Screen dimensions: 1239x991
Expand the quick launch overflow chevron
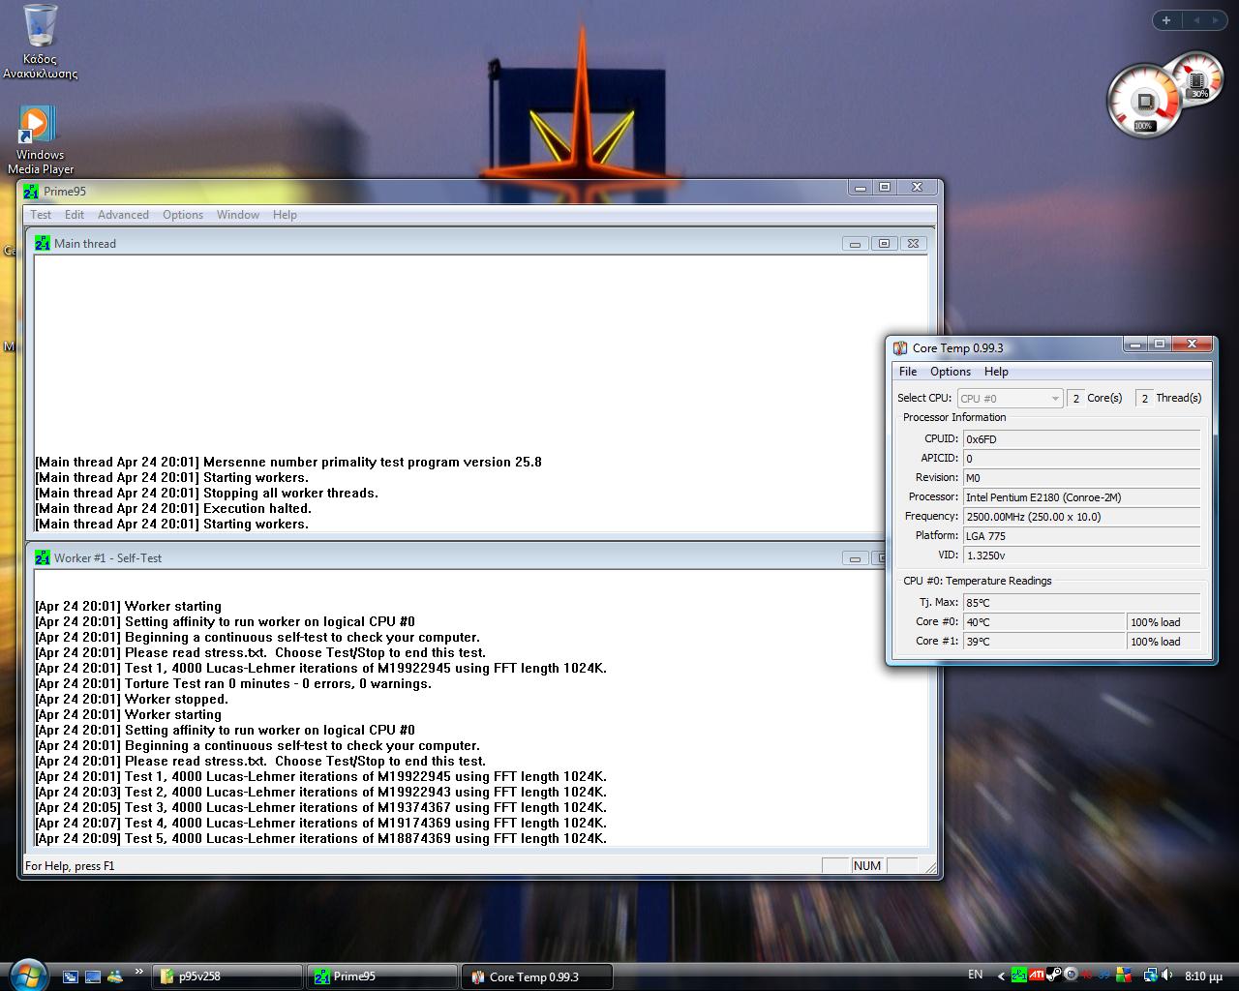click(x=138, y=972)
